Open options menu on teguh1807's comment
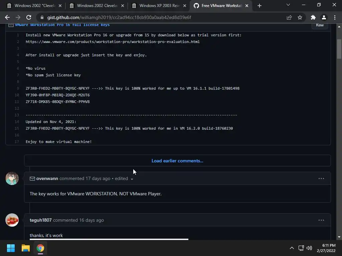Screen dimensions: 342x256 tap(321, 220)
